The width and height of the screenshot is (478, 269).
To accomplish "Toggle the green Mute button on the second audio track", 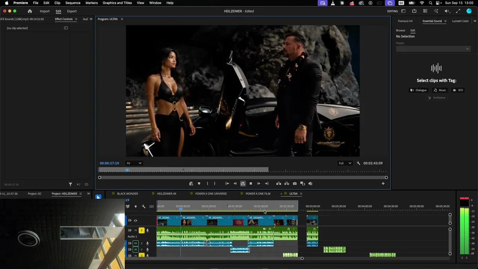I will click(x=136, y=243).
